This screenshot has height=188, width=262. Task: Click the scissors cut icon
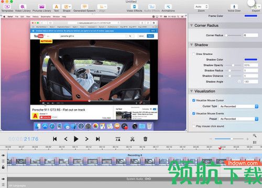(133, 139)
